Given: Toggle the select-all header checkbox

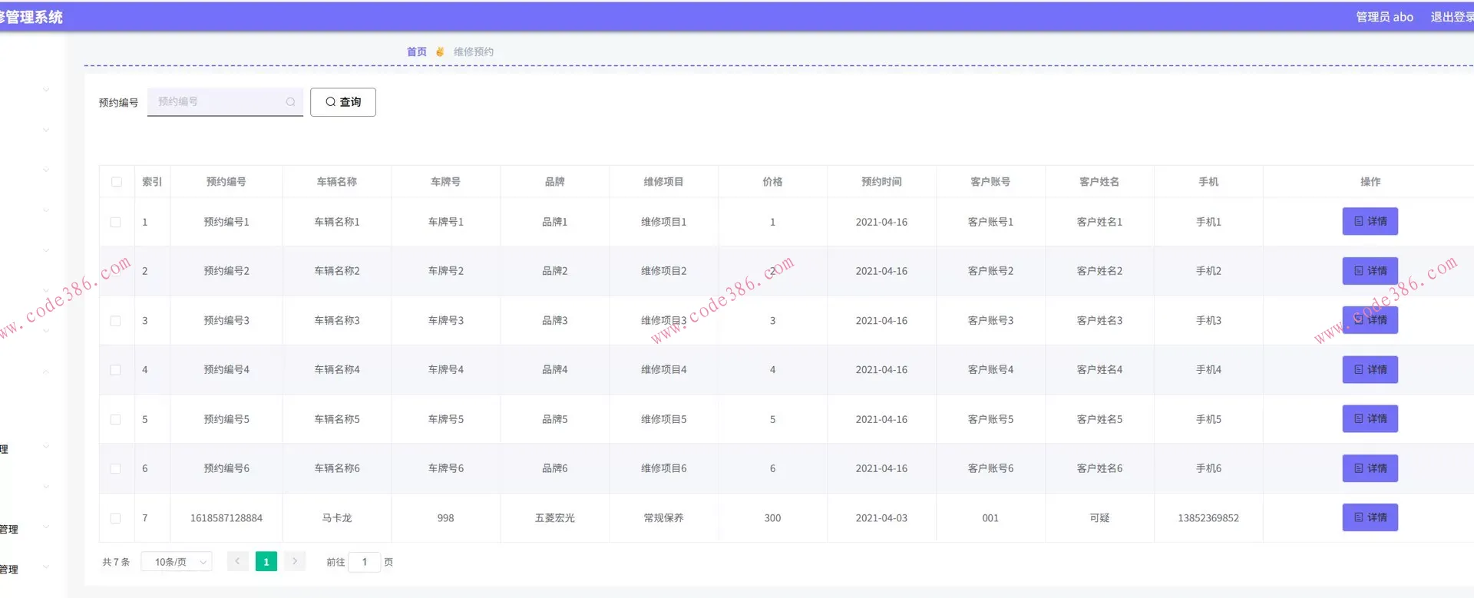Looking at the screenshot, I should point(117,182).
